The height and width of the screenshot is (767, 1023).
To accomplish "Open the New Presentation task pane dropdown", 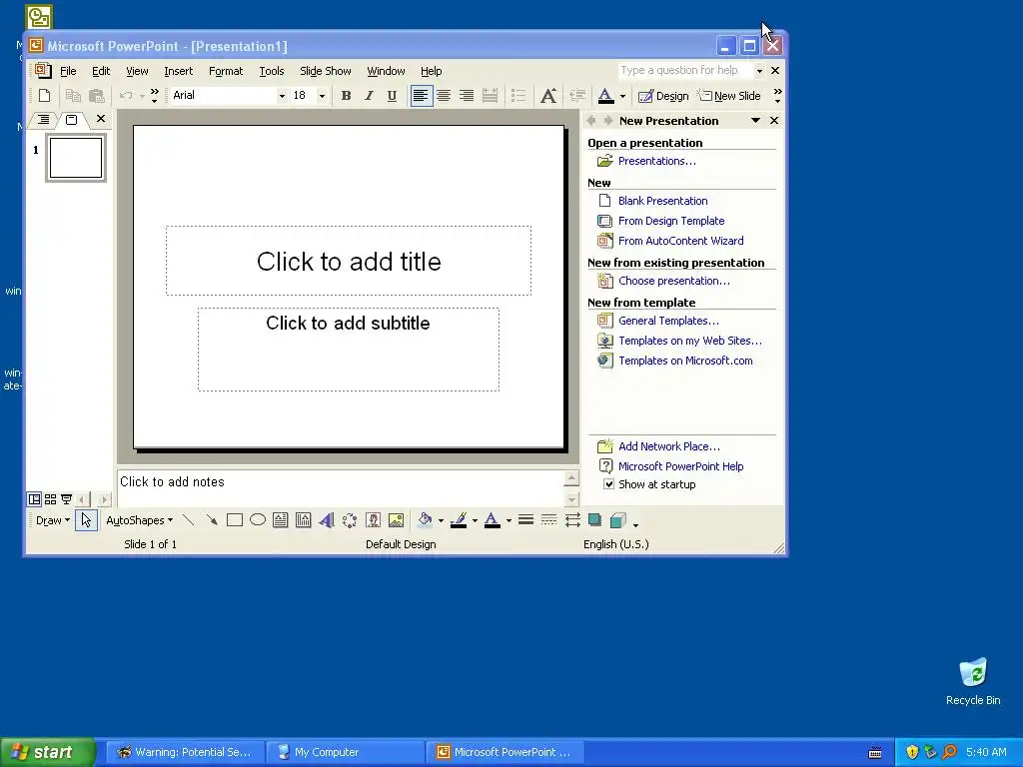I will (755, 121).
